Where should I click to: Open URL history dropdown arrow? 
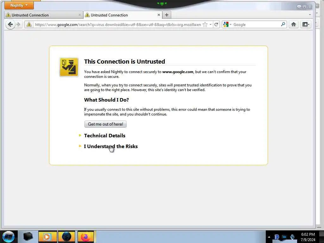pyautogui.click(x=210, y=25)
